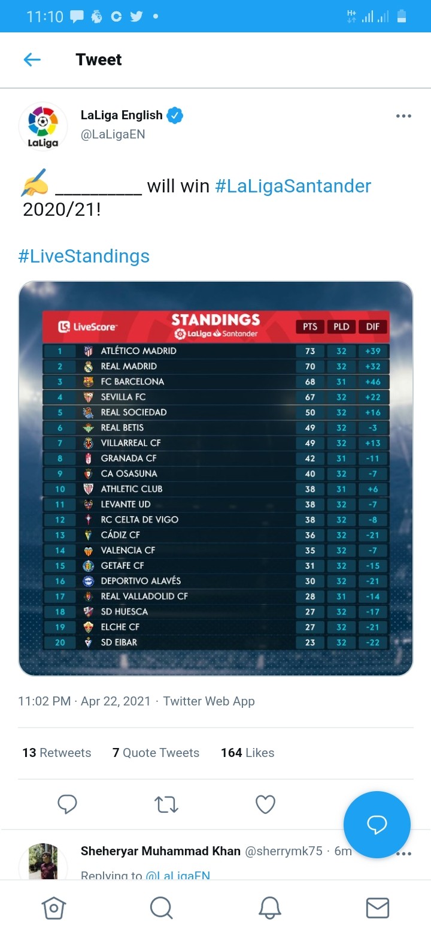Open the LaLiga English account name
The width and height of the screenshot is (431, 935).
point(122,115)
